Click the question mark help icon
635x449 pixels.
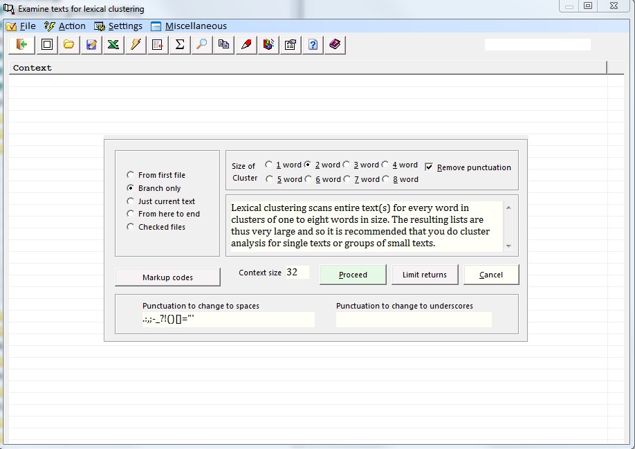(x=313, y=45)
